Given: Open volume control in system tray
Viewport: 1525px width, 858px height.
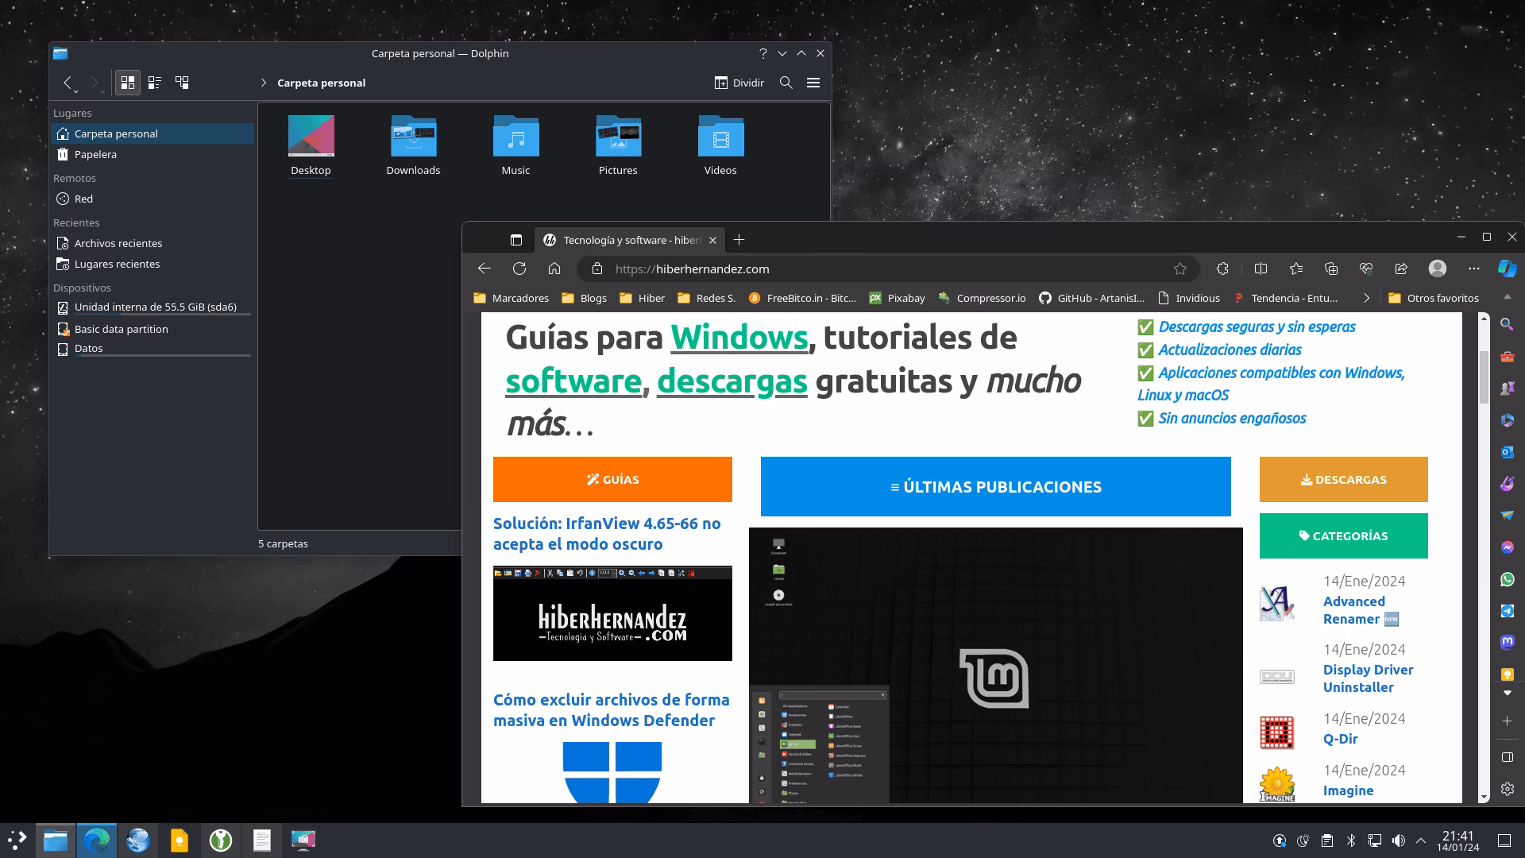Looking at the screenshot, I should [1399, 841].
